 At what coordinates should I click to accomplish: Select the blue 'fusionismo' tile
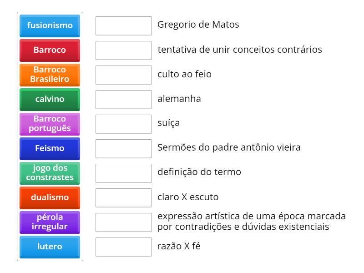pos(50,25)
